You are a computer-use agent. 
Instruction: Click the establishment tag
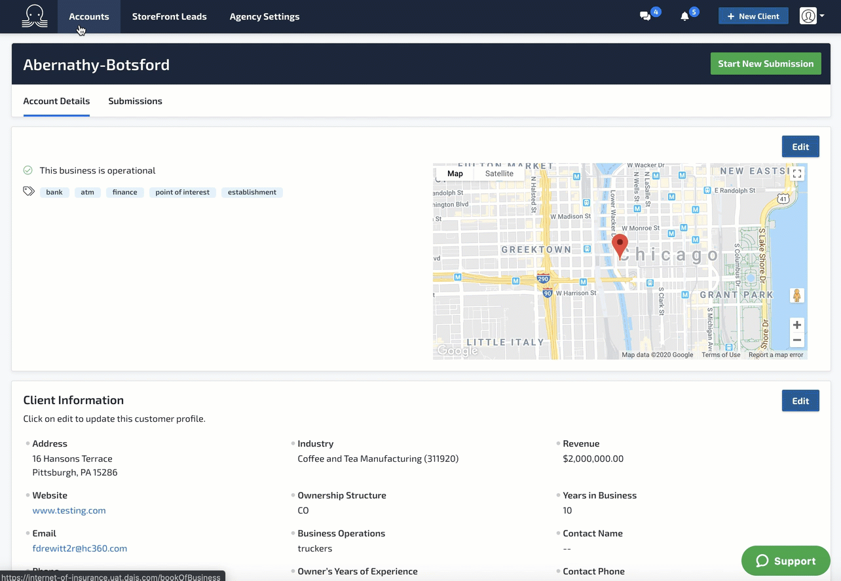click(x=252, y=192)
